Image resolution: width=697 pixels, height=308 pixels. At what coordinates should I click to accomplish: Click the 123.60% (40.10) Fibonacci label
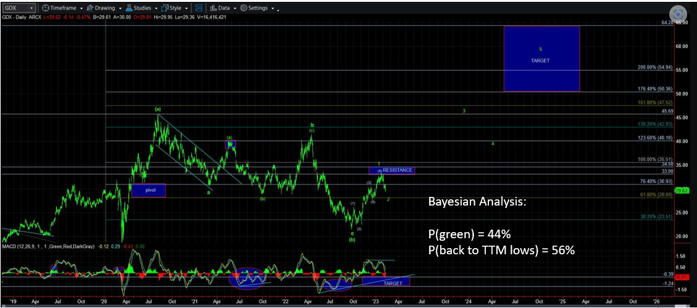coord(654,138)
